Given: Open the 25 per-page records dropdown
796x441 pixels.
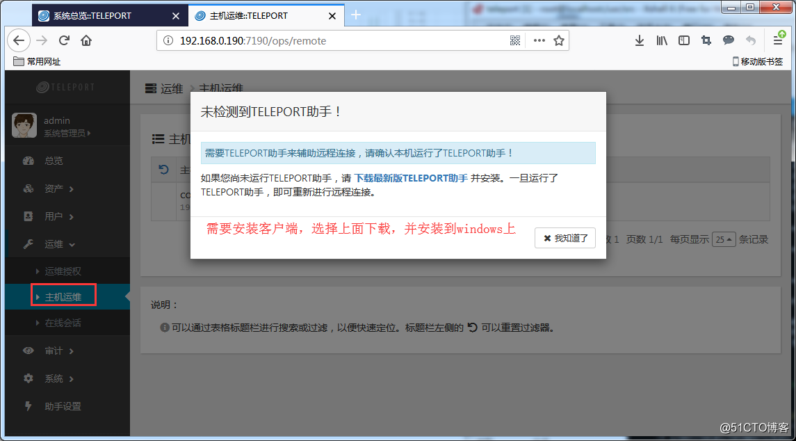Looking at the screenshot, I should tap(724, 239).
